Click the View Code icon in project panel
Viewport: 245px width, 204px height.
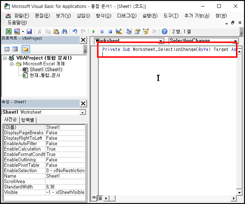click(x=7, y=49)
